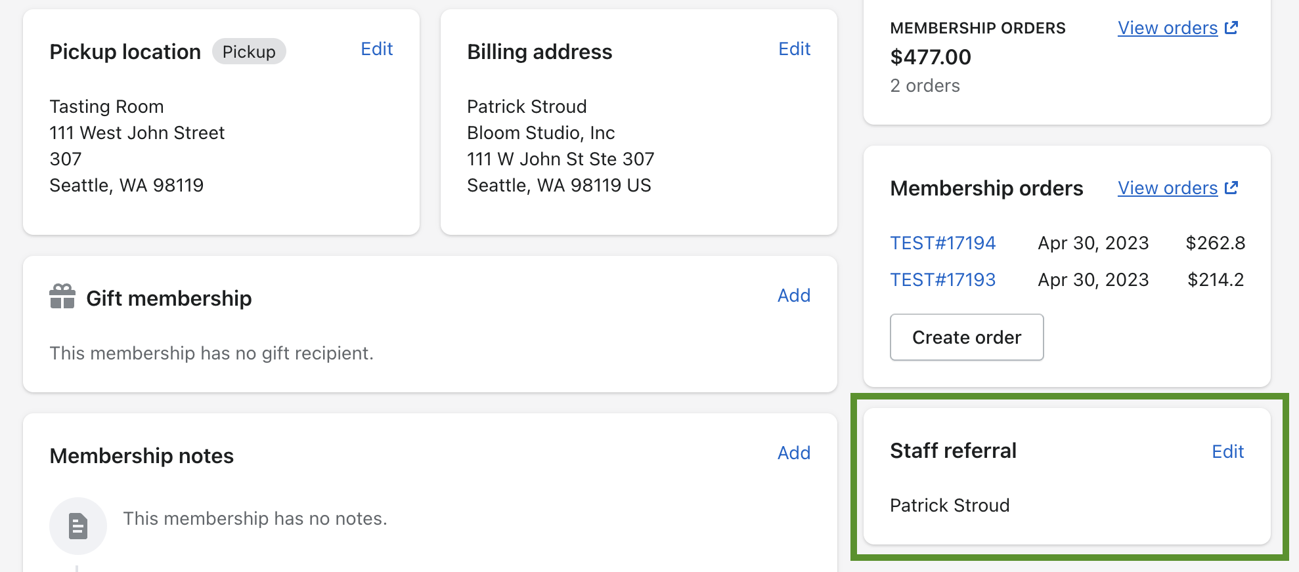
Task: Click external-link icon in Membership orders card
Action: (1231, 188)
